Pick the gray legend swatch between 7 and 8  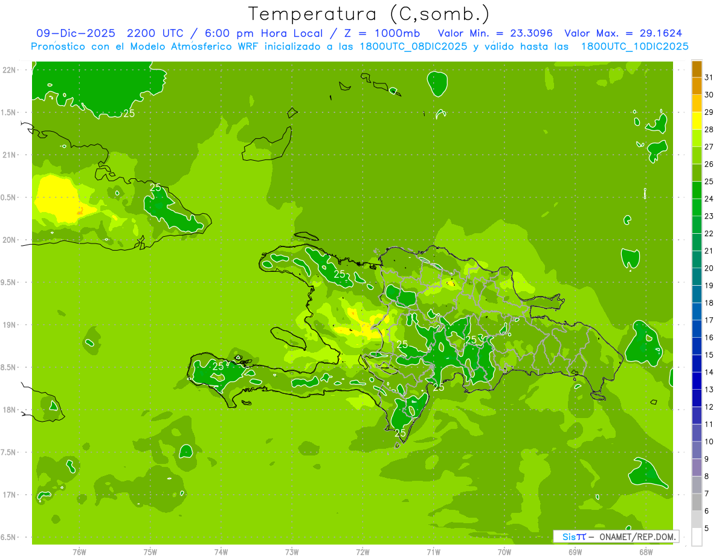[x=697, y=485]
